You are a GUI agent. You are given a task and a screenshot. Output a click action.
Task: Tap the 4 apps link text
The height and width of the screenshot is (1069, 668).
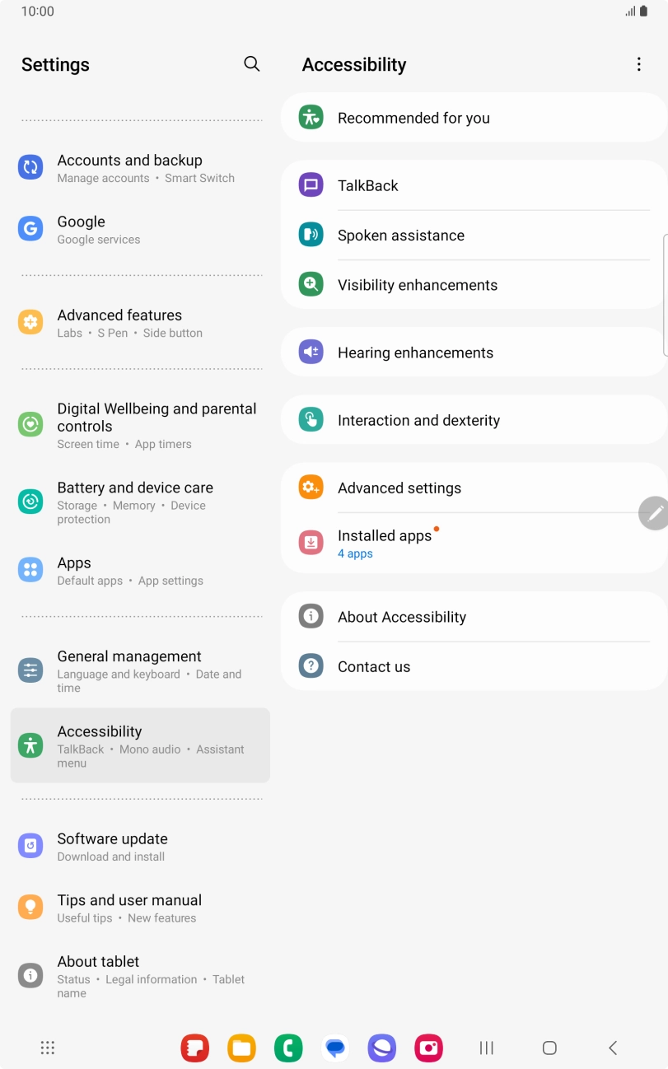coord(355,553)
